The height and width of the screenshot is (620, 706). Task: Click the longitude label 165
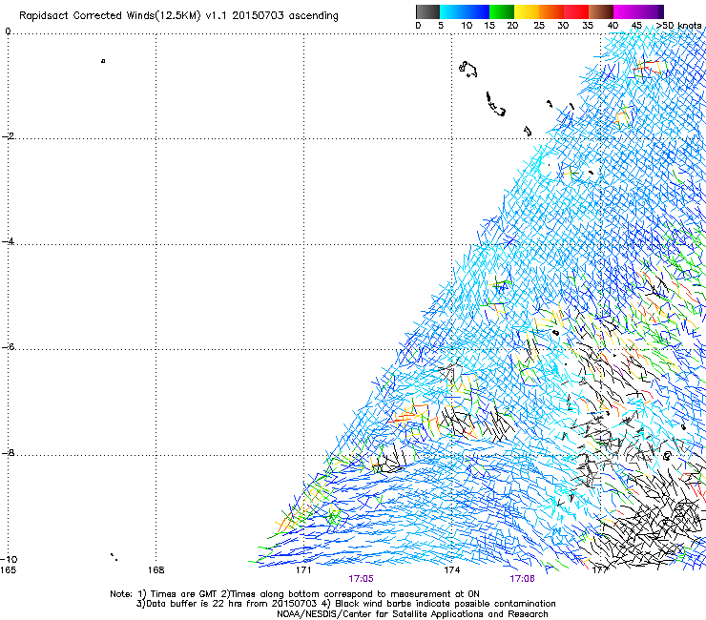(x=8, y=570)
